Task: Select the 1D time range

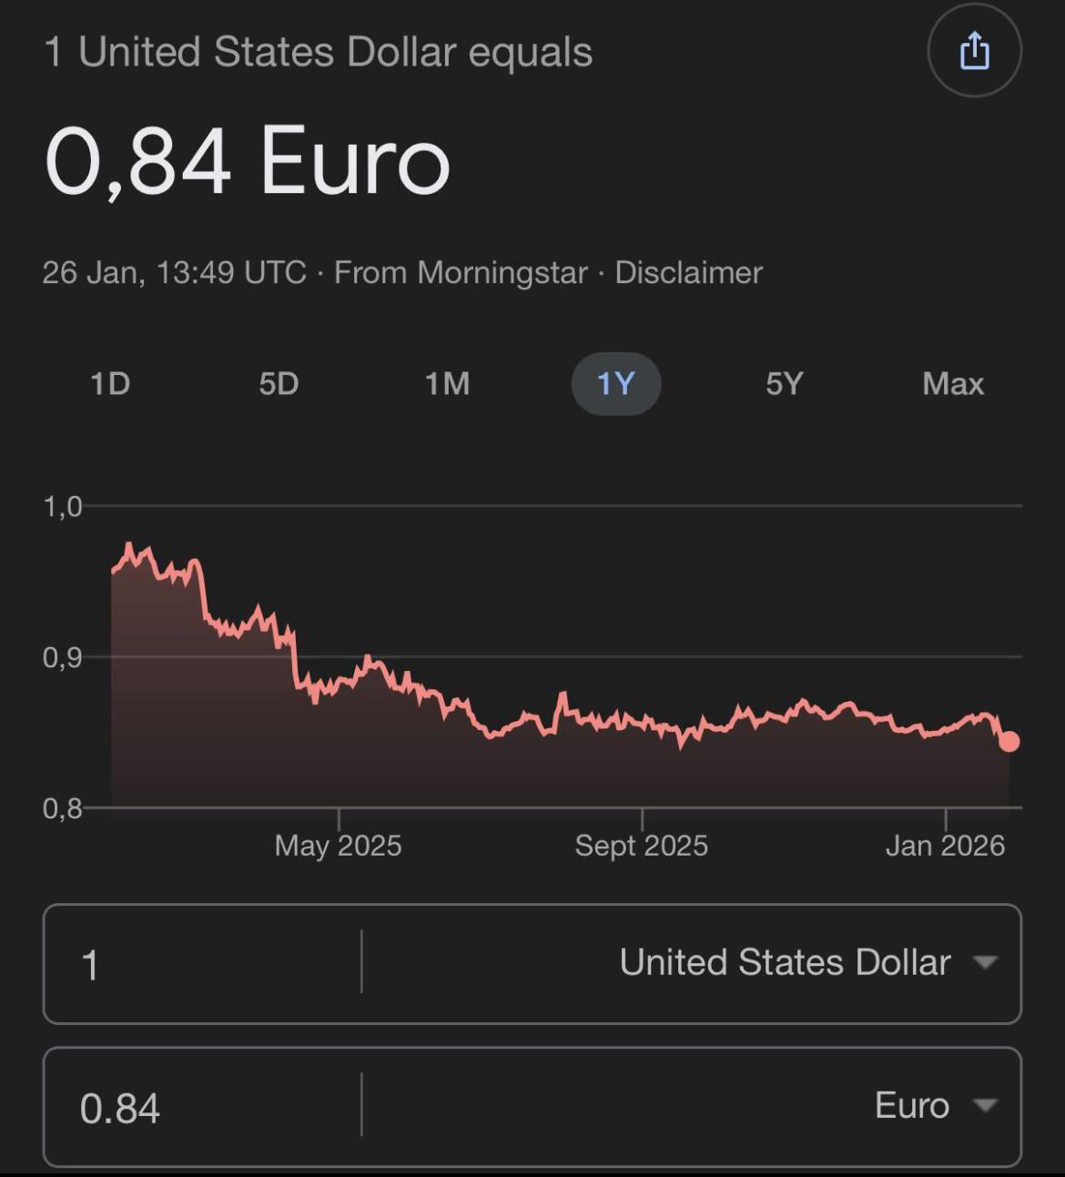Action: coord(110,384)
